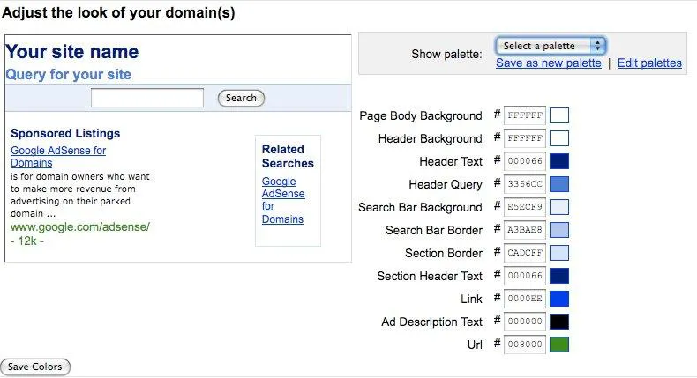Image resolution: width=697 pixels, height=378 pixels.
Task: Click the Header Background color swatch
Action: click(559, 138)
